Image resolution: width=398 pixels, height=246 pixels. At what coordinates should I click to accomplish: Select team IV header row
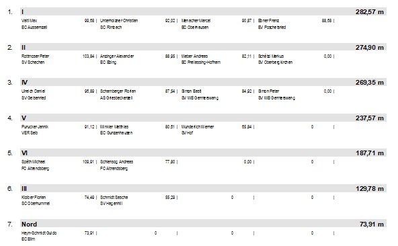coord(203,82)
